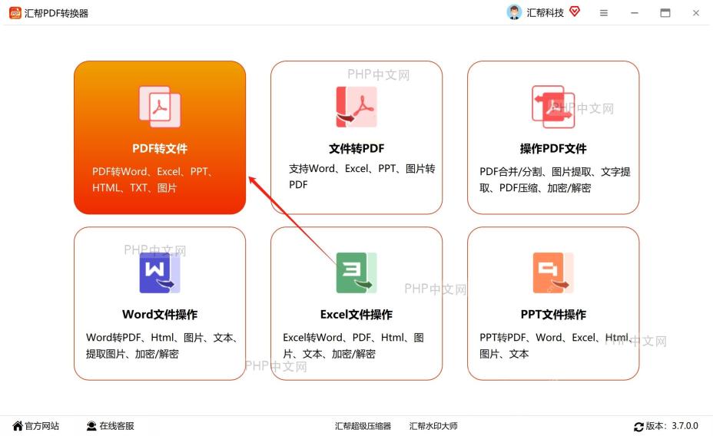
Task: Click the 汇帮PDF转换器 app logo
Action: (15, 13)
